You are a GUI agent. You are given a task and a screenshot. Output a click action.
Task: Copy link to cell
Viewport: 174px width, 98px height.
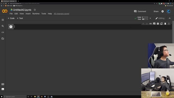pos(150,24)
